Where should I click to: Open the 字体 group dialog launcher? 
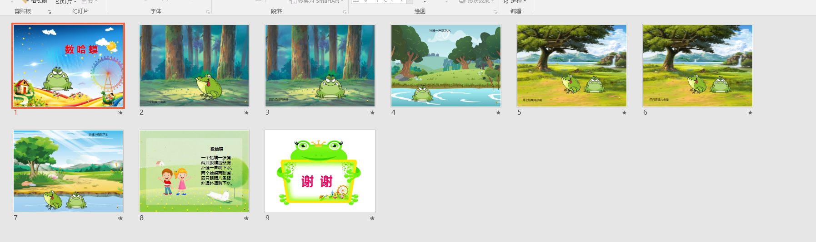[208, 12]
